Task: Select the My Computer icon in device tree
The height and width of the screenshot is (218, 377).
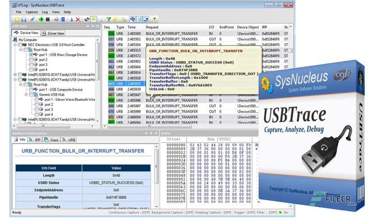Action: [x=15, y=40]
